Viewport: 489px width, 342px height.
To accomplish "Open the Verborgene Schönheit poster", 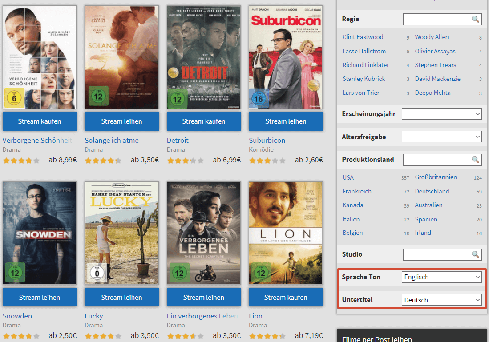I will (x=40, y=57).
